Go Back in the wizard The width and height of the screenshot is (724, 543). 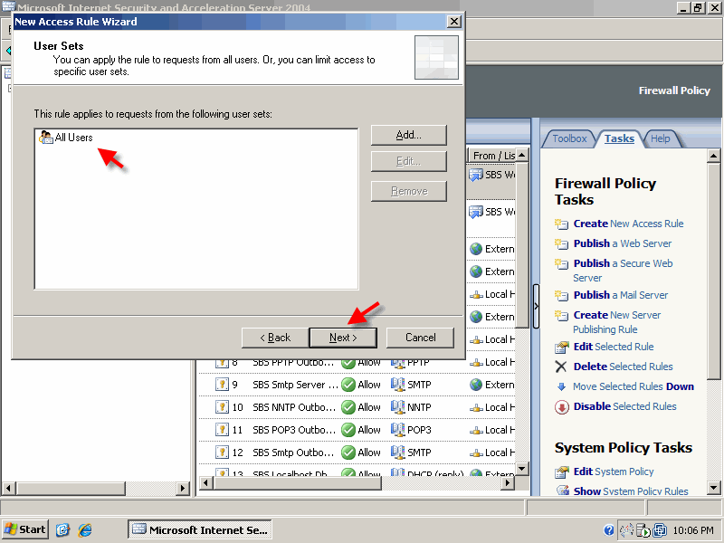click(275, 338)
